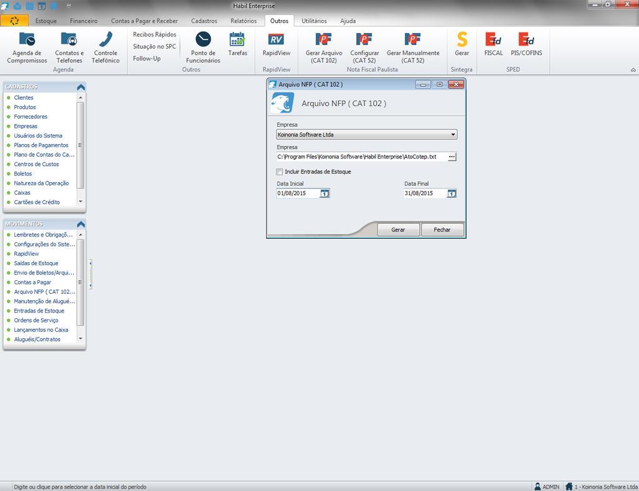Open the Empresa dropdown list
Image resolution: width=639 pixels, height=491 pixels.
tap(453, 135)
